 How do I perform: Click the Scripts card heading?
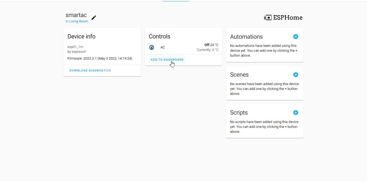tap(239, 112)
